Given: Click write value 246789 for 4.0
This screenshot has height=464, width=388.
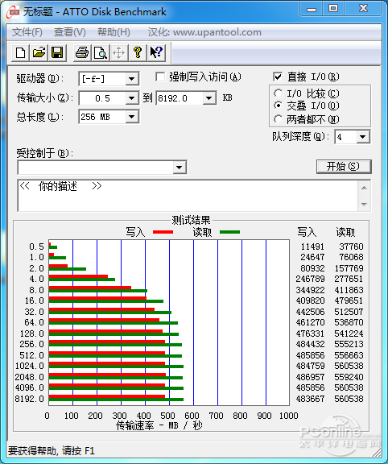Looking at the screenshot, I should pos(310,279).
